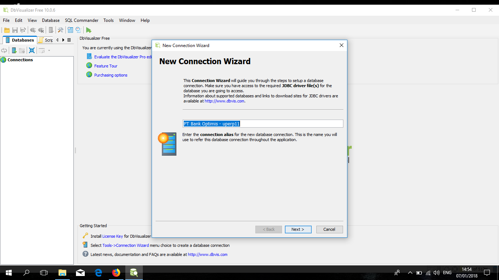This screenshot has height=280, width=499.
Task: Open the Tools menu
Action: [108, 20]
